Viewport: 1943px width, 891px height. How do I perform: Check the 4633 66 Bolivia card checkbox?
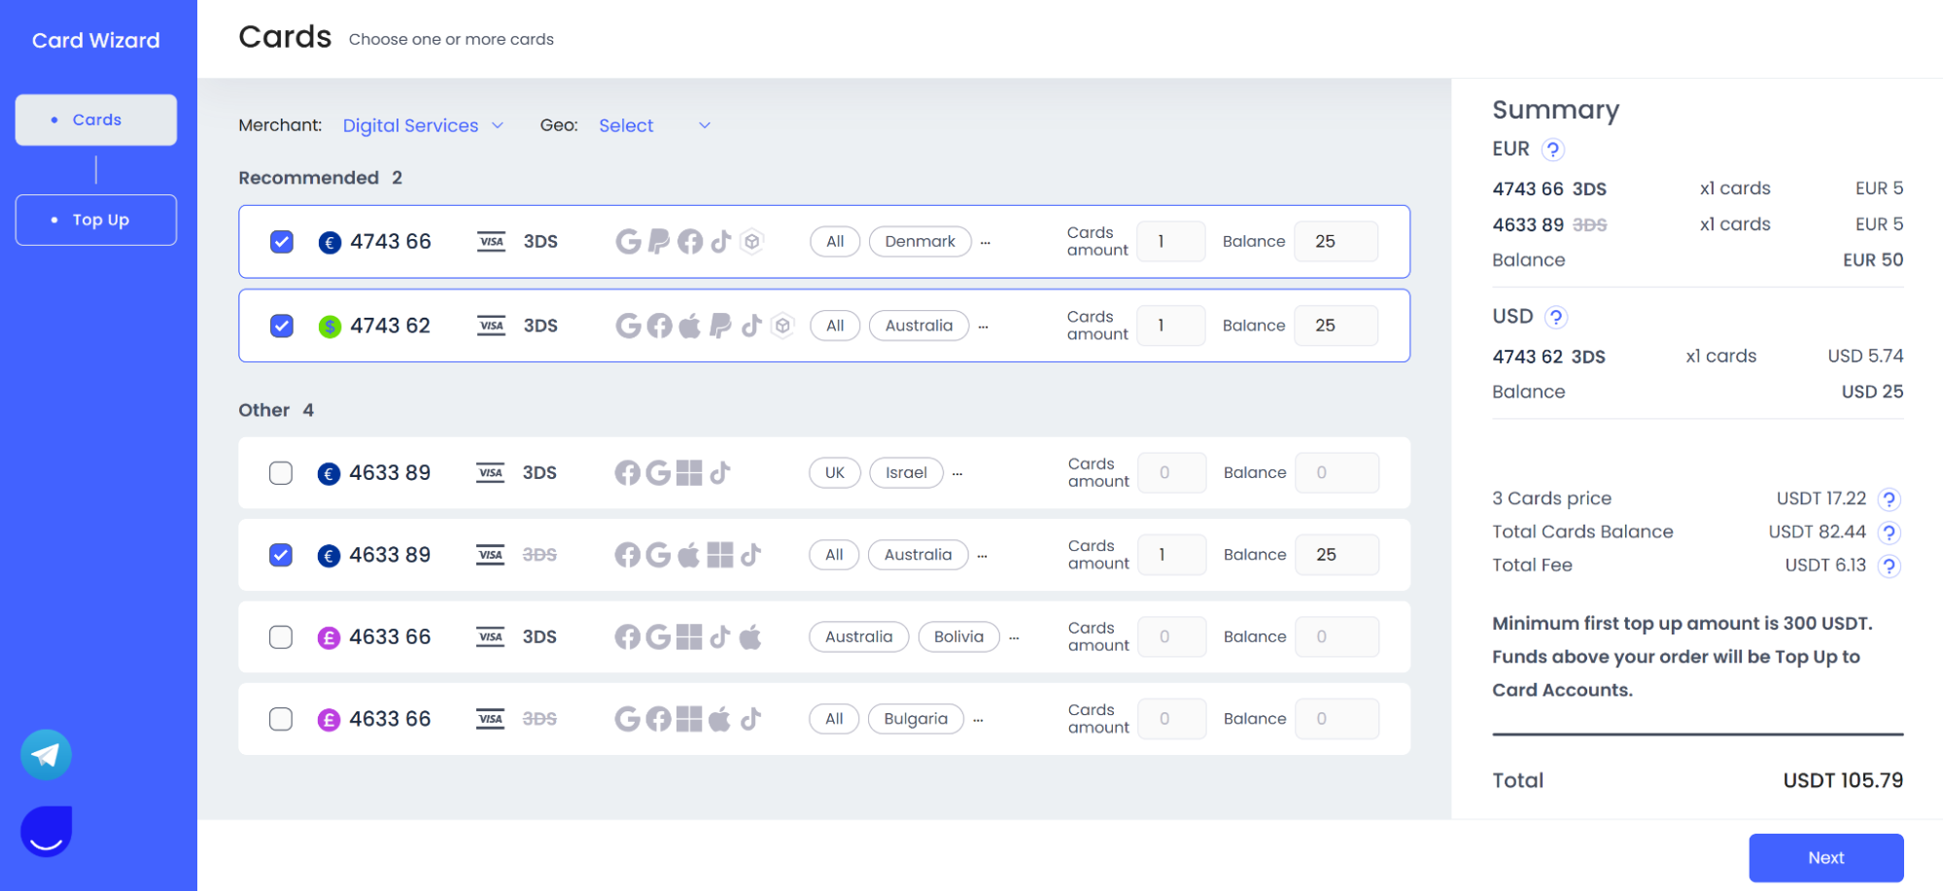tap(281, 637)
